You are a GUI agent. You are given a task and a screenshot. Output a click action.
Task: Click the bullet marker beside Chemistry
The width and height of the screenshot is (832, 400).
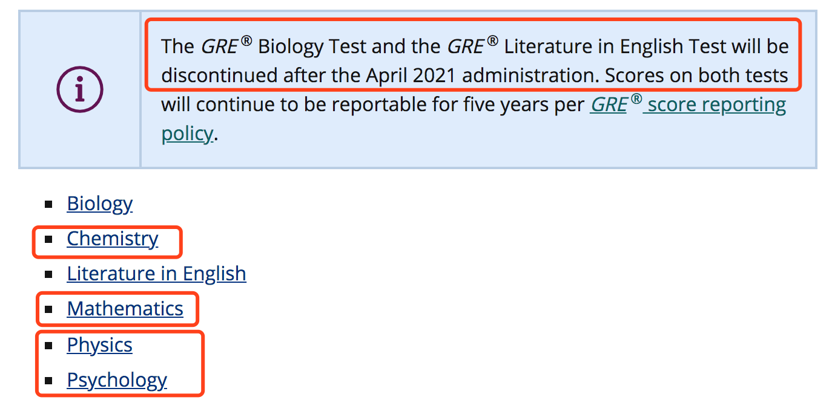pos(49,239)
